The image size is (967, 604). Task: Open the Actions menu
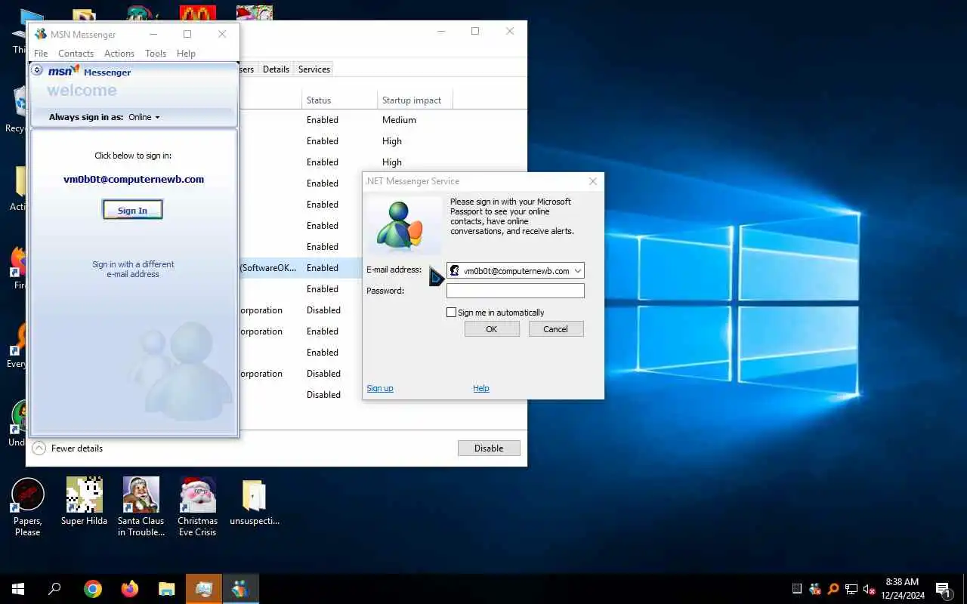[119, 54]
